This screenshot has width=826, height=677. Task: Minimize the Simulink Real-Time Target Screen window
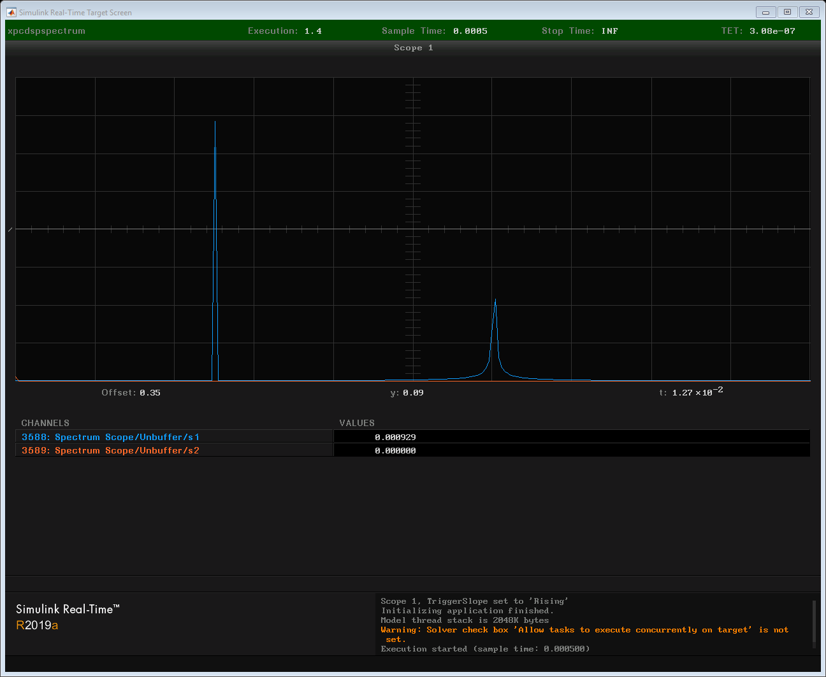point(765,12)
